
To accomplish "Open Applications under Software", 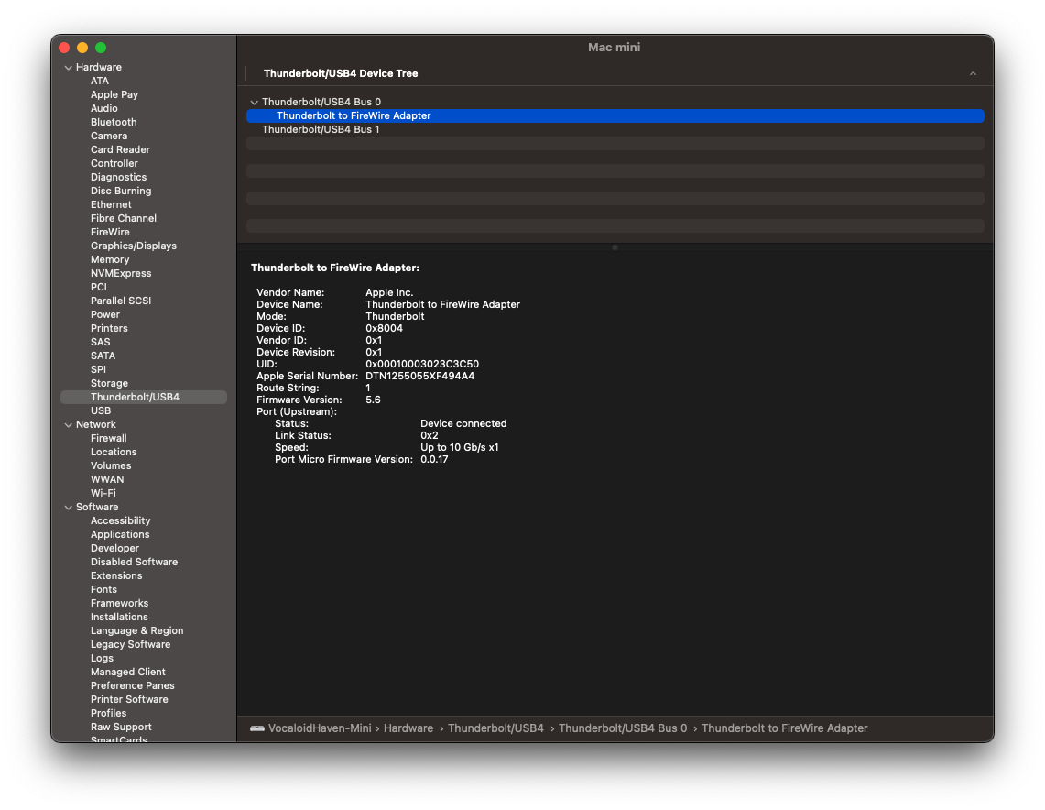I will click(x=120, y=535).
